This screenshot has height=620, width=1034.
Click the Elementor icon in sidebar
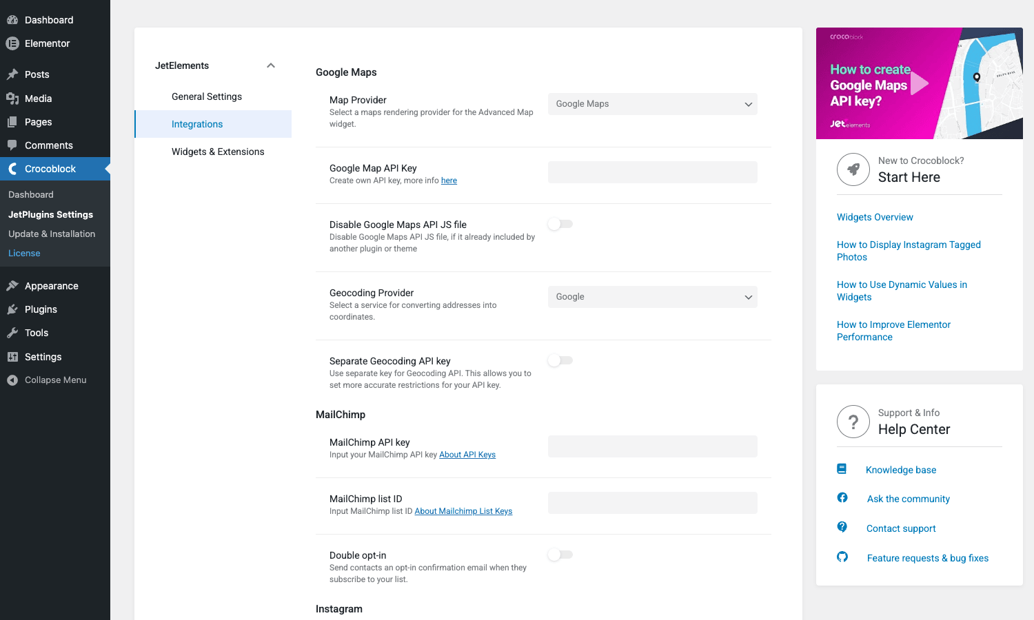pos(12,43)
